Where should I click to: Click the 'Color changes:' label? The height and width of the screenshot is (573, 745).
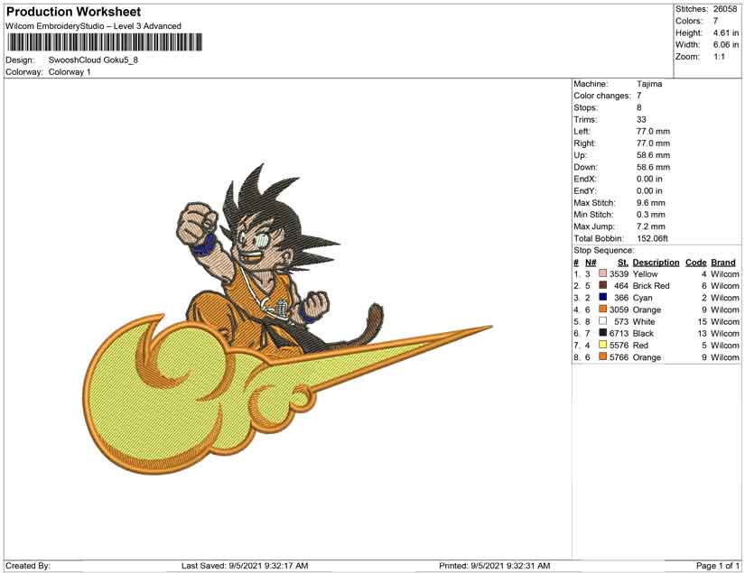point(602,96)
